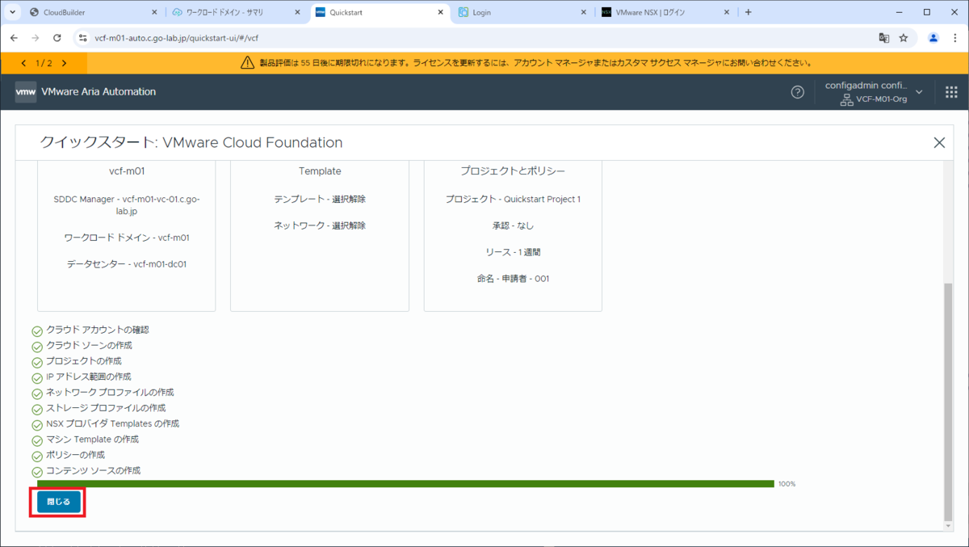This screenshot has height=547, width=969.
Task: Click the ストレージ プロファイルの作成 check icon
Action: (36, 409)
